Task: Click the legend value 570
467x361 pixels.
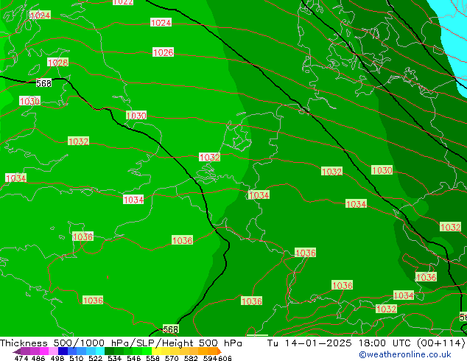Action: tap(172, 358)
